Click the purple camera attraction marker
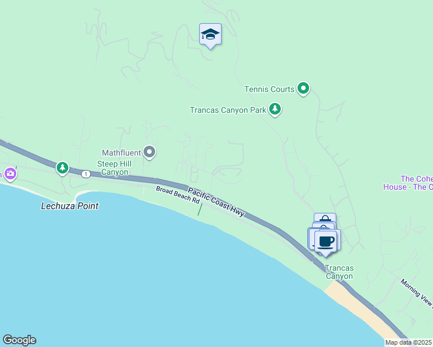The width and height of the screenshot is (433, 347). pyautogui.click(x=10, y=174)
